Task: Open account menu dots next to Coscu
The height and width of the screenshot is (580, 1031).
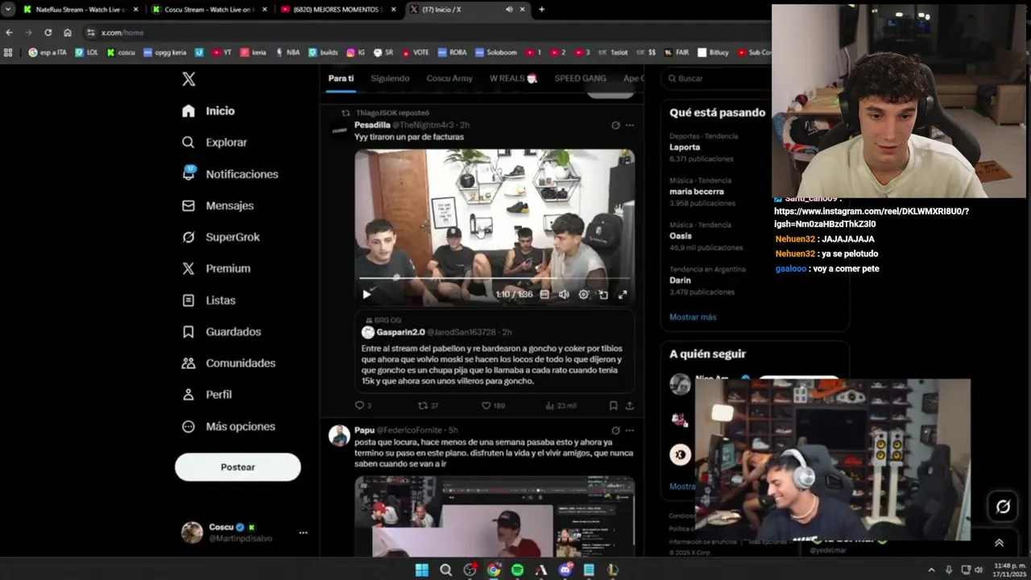Action: click(x=303, y=532)
